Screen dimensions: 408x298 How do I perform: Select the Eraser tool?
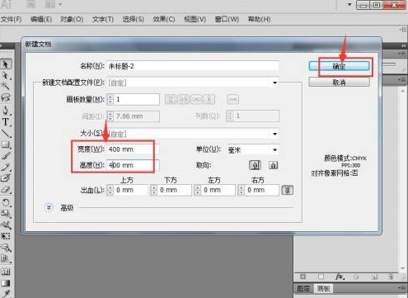(x=6, y=190)
